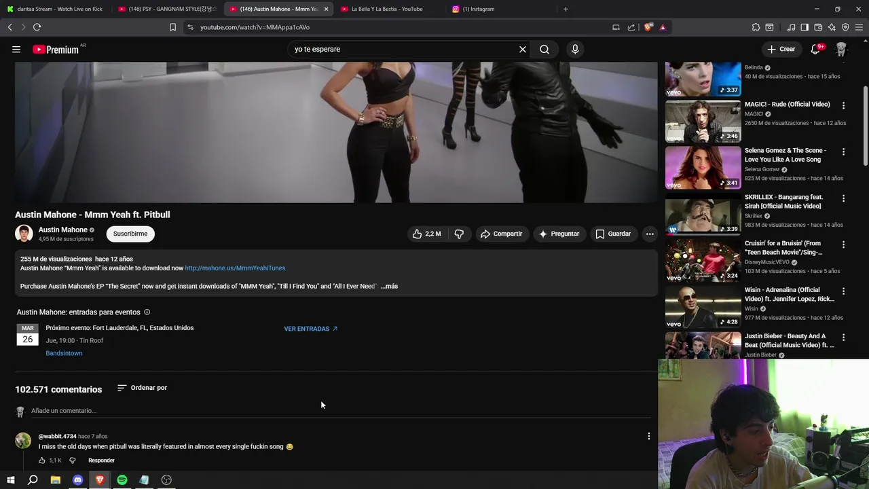Toggle the browser sidebar panel icon
869x489 pixels.
point(805,27)
